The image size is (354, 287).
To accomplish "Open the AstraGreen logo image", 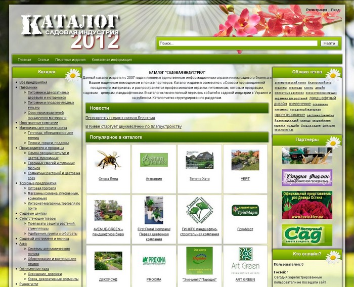I will 154,160.
